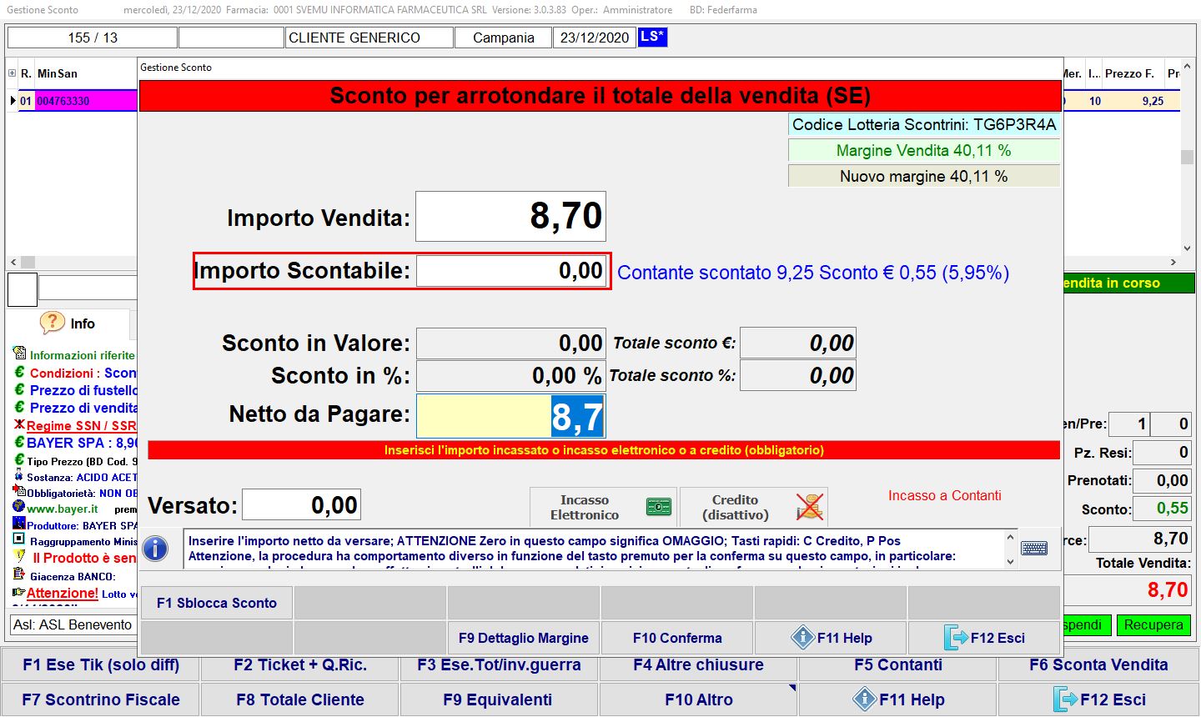Click the Regime SSN / SSR link

pos(81,425)
